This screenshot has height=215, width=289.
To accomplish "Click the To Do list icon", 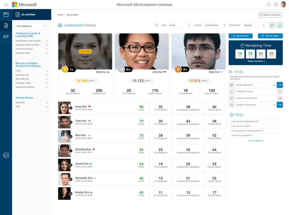I will click(230, 72).
